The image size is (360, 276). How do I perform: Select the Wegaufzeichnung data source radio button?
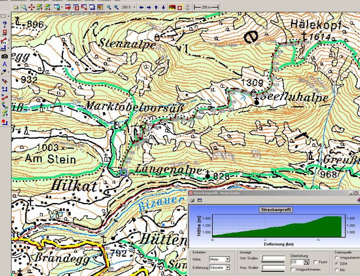(337, 258)
